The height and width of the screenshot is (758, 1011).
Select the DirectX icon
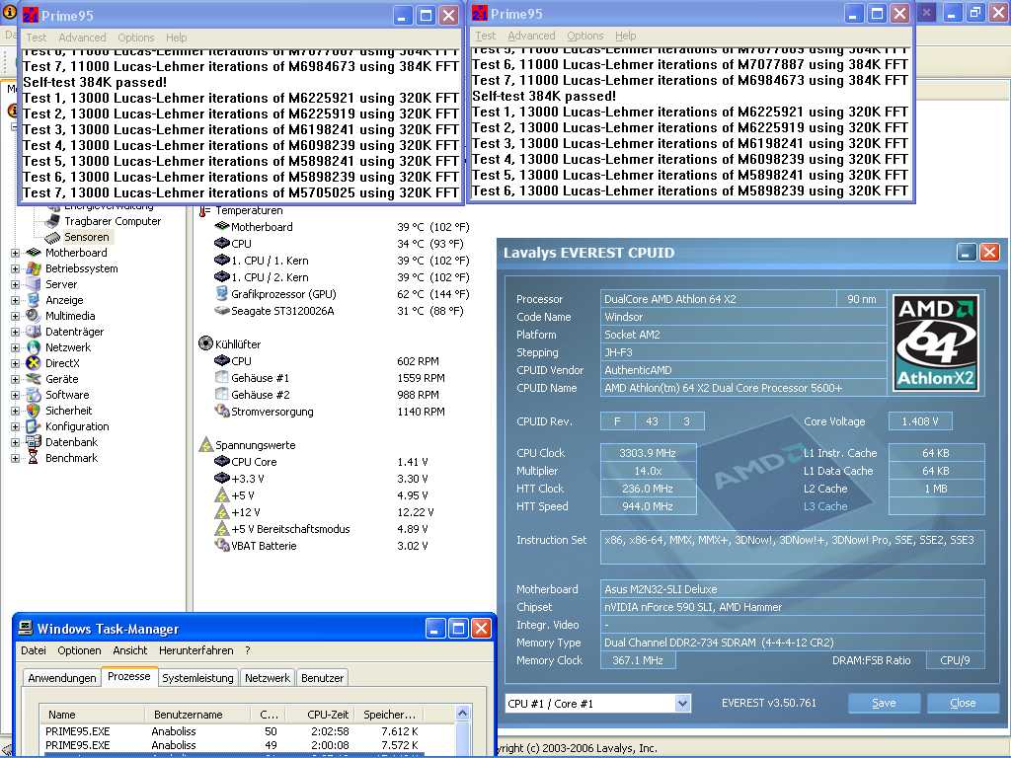click(34, 363)
